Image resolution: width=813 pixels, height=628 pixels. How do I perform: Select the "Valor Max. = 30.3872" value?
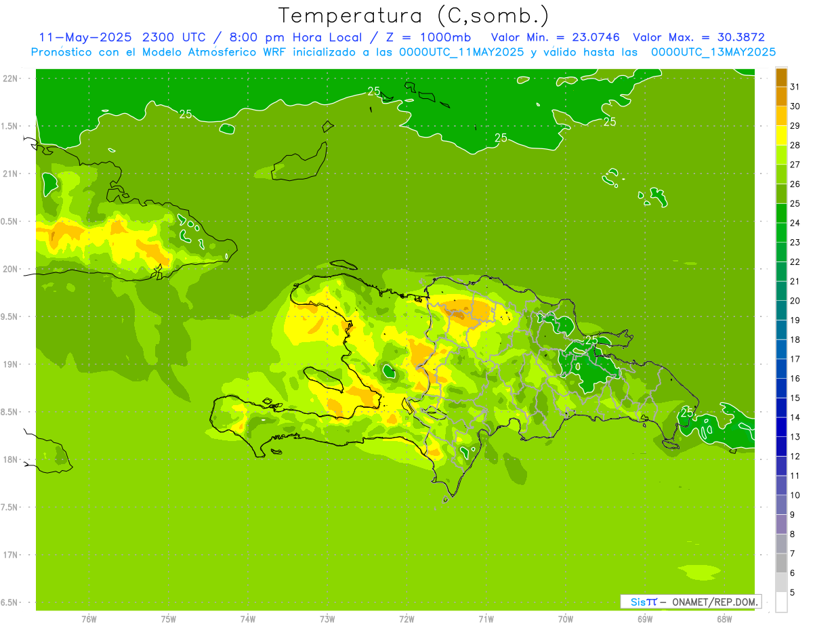pyautogui.click(x=699, y=37)
